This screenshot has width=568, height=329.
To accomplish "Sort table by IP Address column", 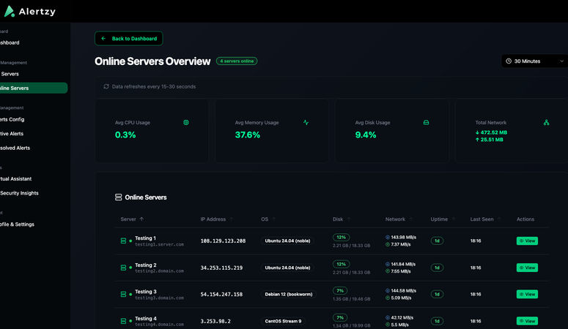I will click(x=217, y=219).
